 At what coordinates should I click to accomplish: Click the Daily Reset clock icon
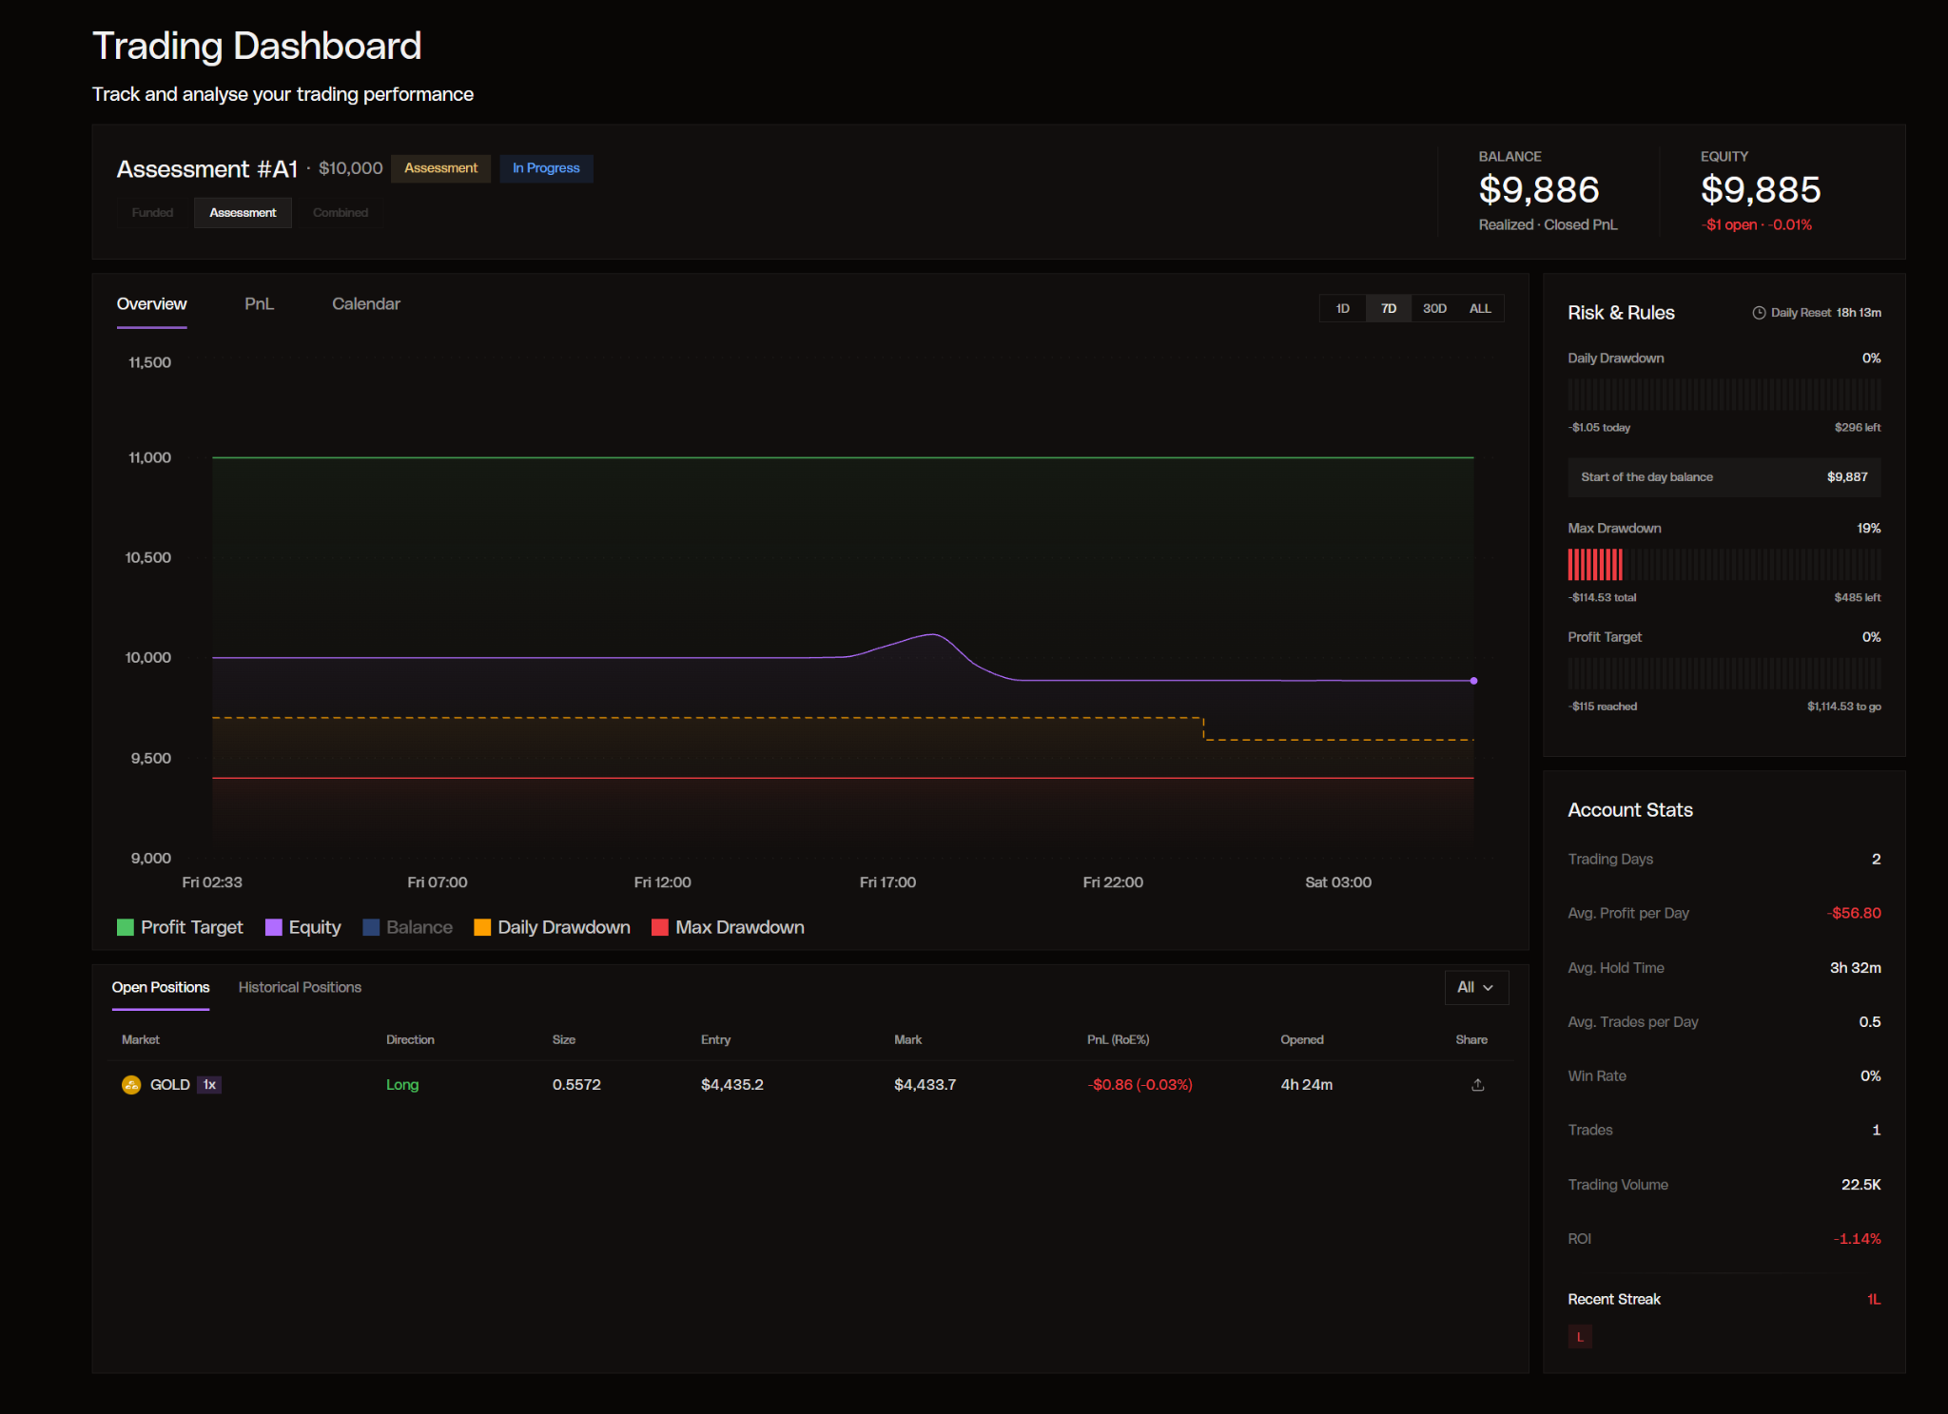tap(1759, 313)
